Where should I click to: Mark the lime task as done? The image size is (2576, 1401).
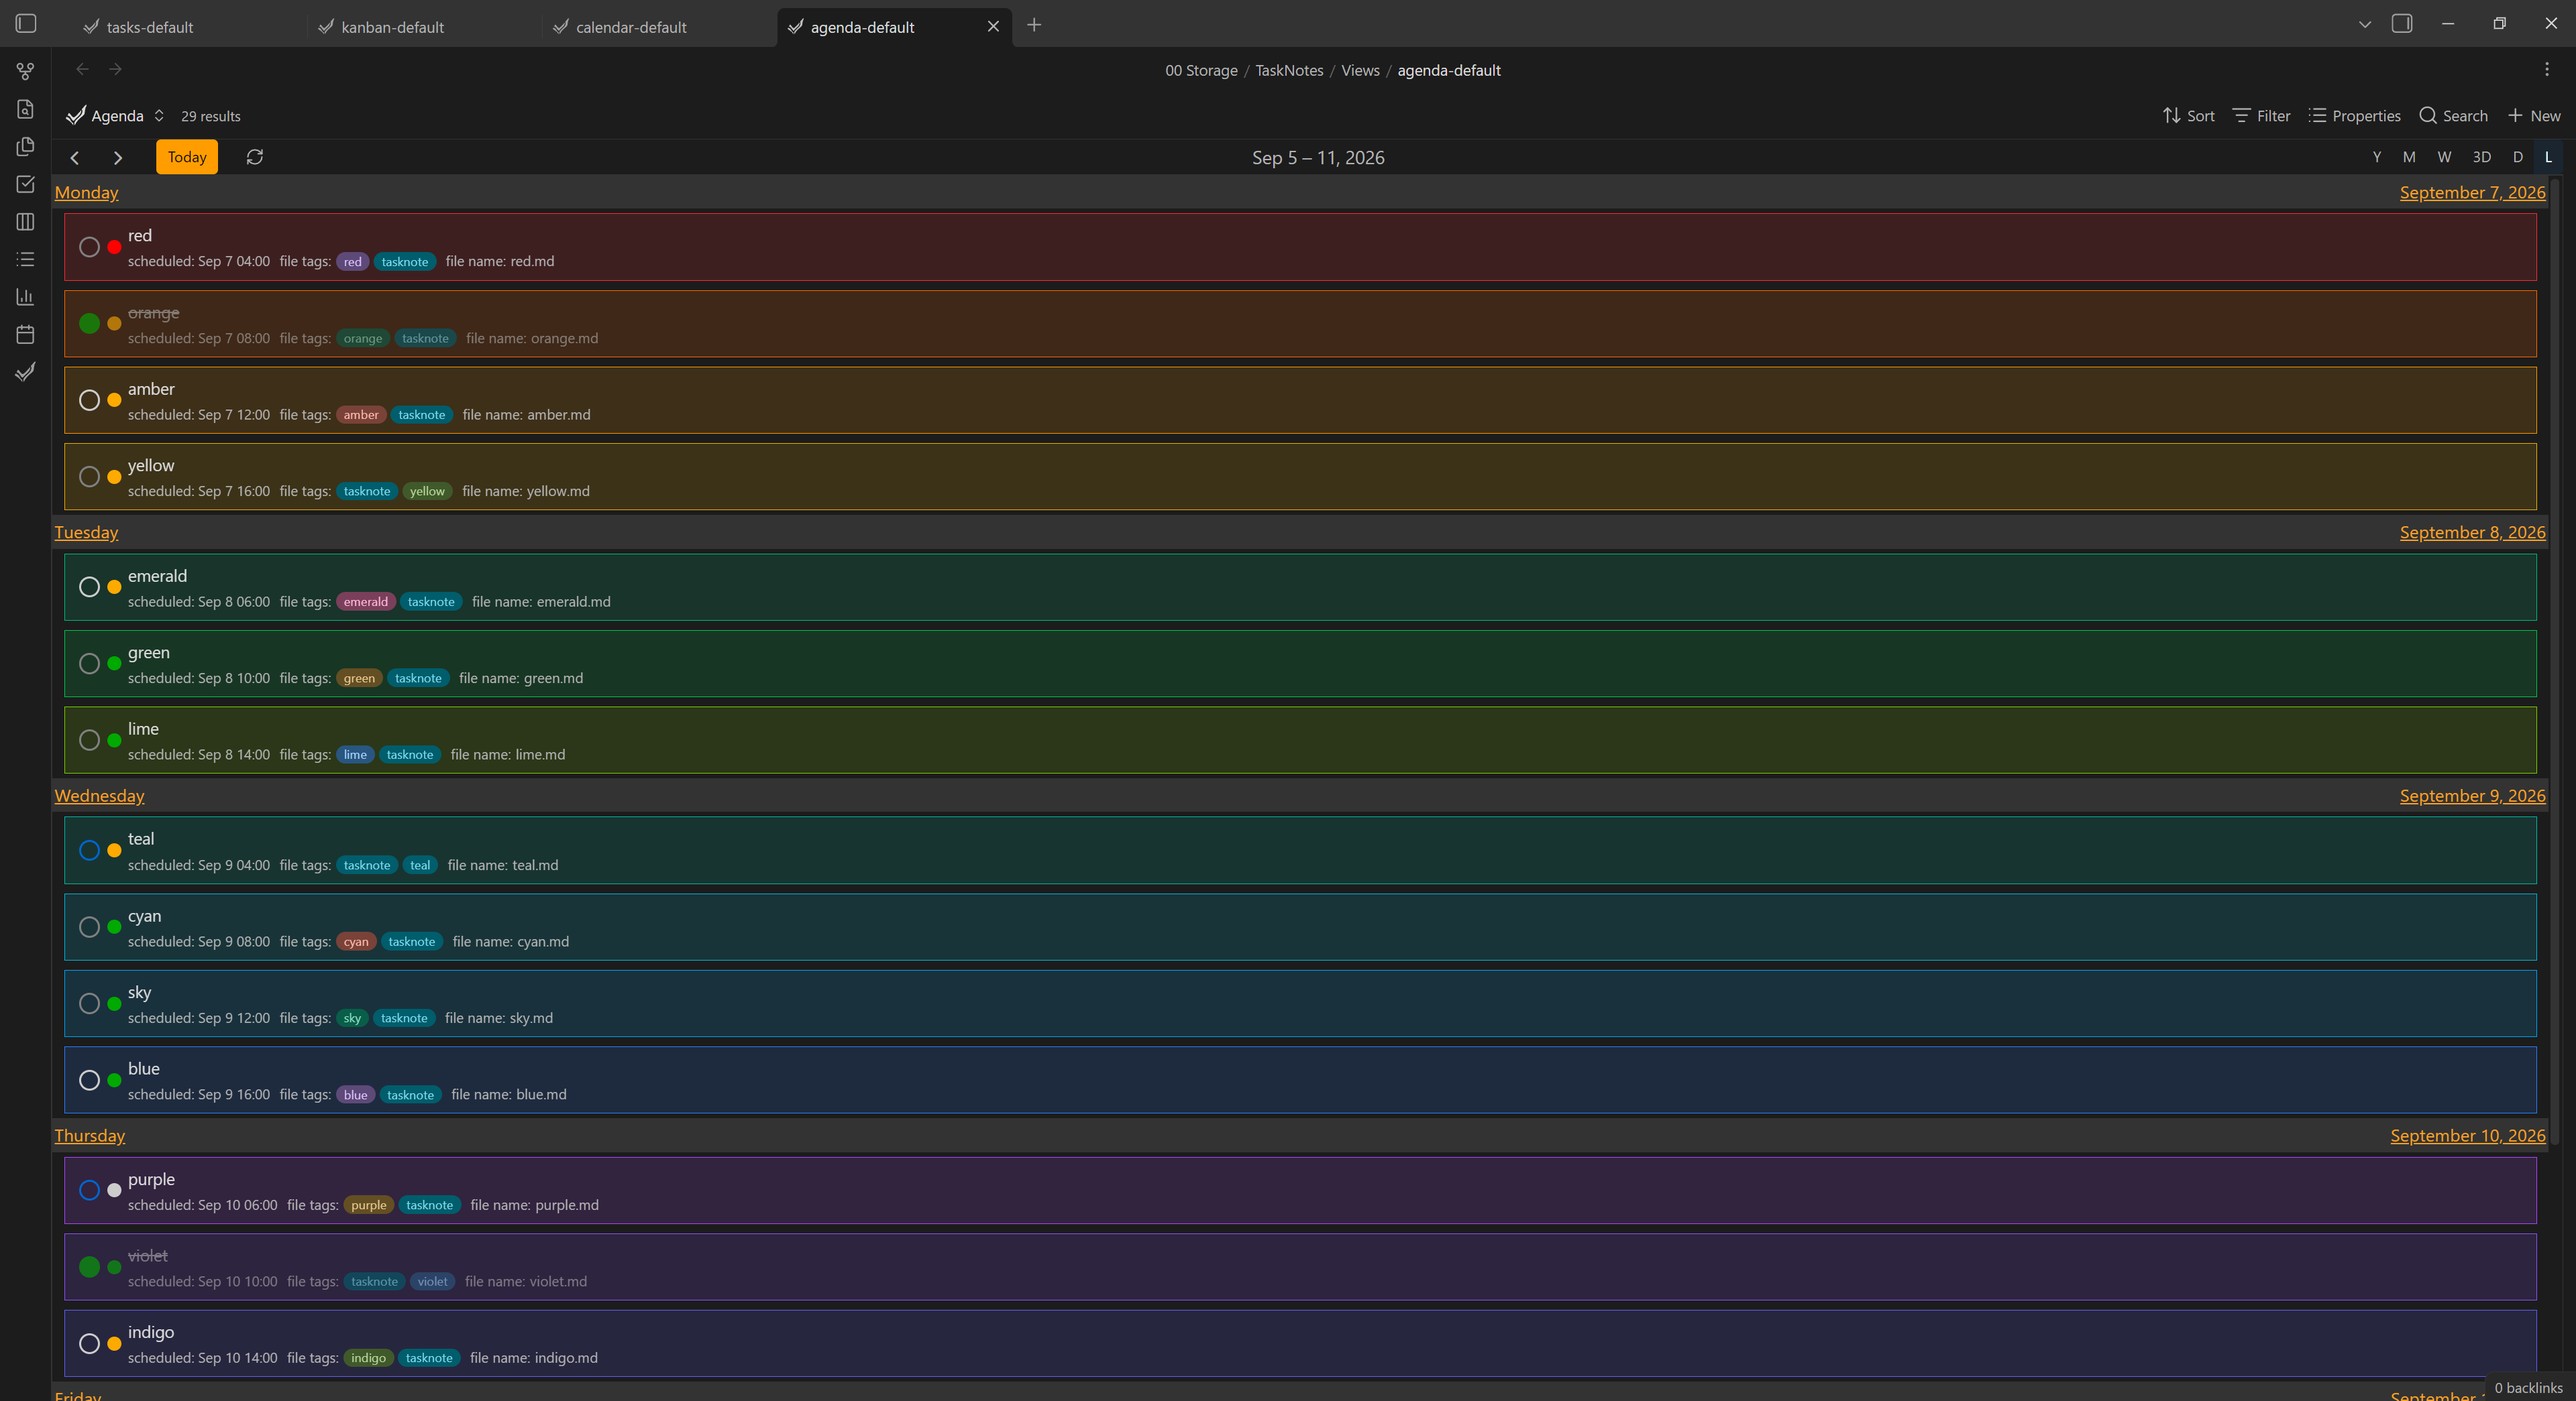(89, 741)
